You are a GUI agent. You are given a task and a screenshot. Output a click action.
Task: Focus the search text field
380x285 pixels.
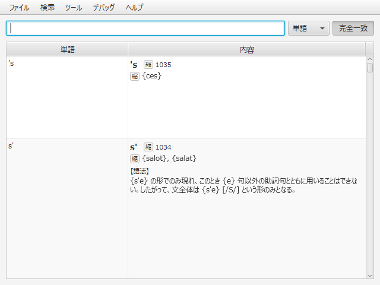pyautogui.click(x=145, y=28)
